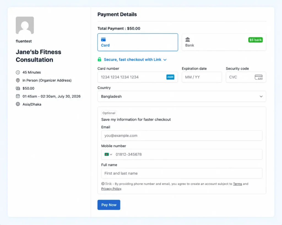Open the phone country flag selector

108,154
